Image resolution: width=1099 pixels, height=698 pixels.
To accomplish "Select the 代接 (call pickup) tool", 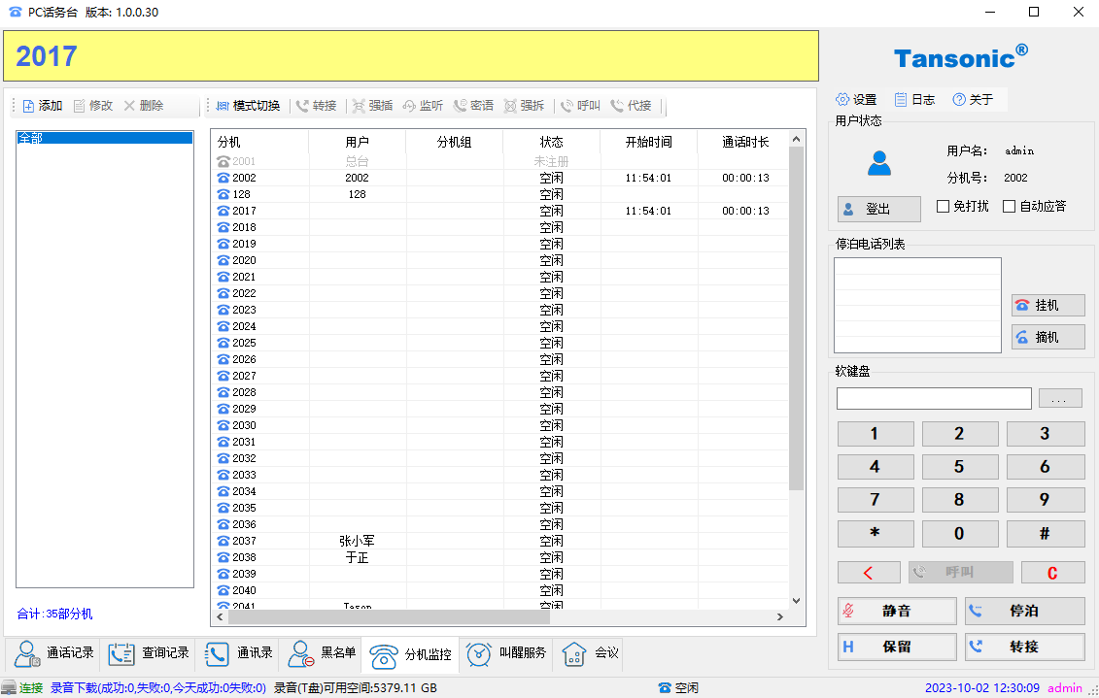I will pyautogui.click(x=631, y=106).
